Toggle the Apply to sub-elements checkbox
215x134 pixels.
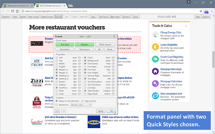click(x=57, y=101)
